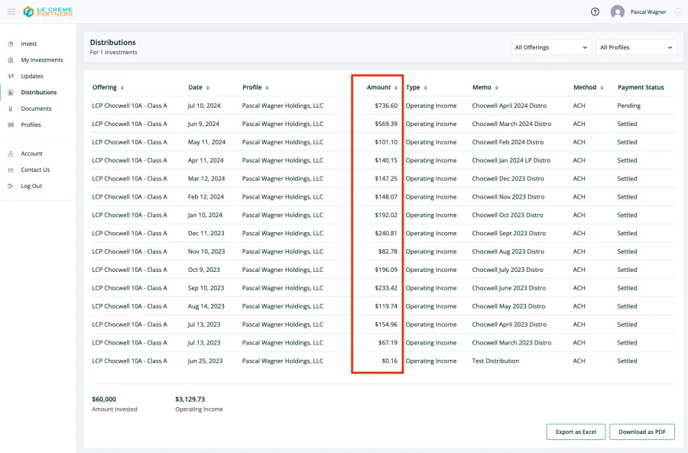
Task: Click the Download as PDF button
Action: (x=642, y=432)
